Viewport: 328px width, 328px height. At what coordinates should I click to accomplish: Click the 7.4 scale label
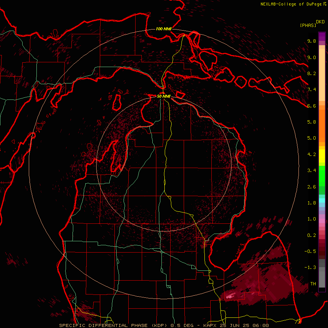click(x=312, y=90)
